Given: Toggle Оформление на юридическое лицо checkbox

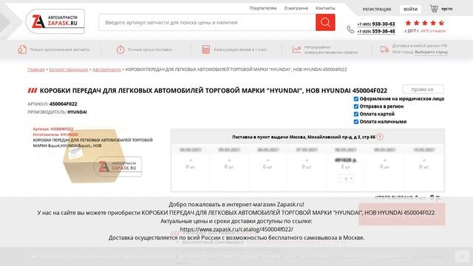Looking at the screenshot, I should [x=356, y=98].
